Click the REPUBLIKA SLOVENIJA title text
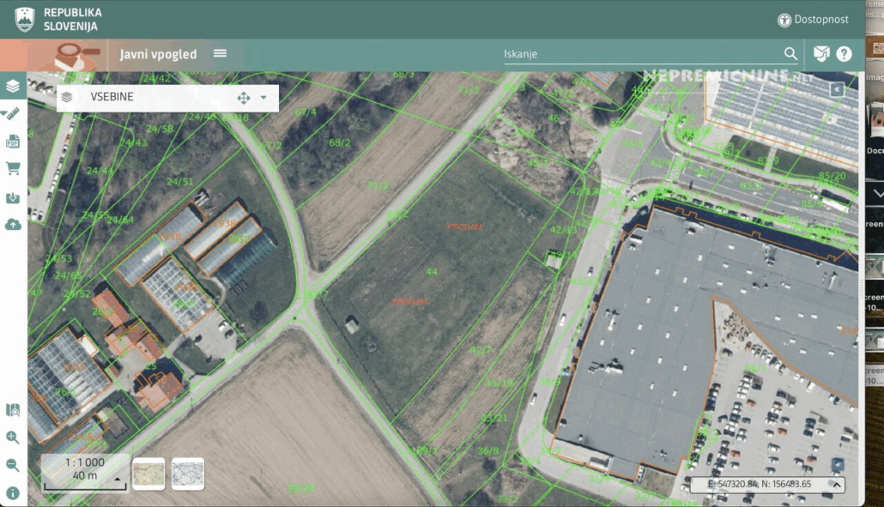 click(x=73, y=20)
